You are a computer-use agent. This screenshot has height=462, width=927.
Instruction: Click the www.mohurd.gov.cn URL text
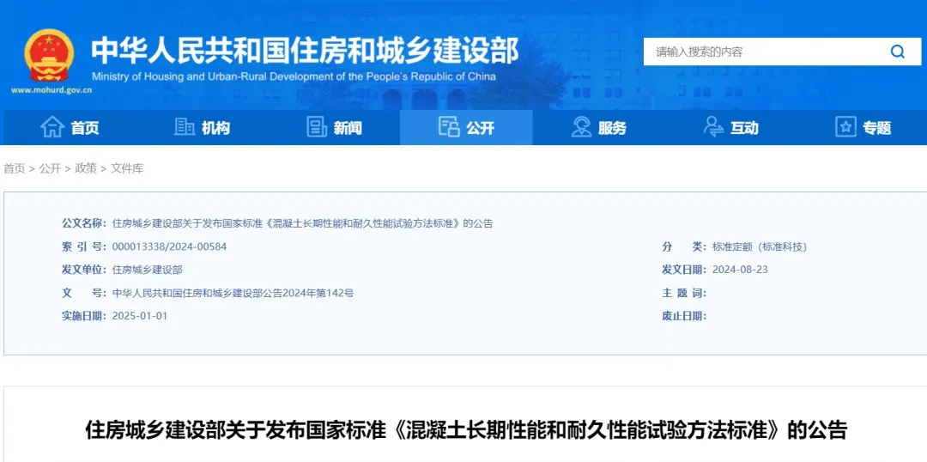51,90
